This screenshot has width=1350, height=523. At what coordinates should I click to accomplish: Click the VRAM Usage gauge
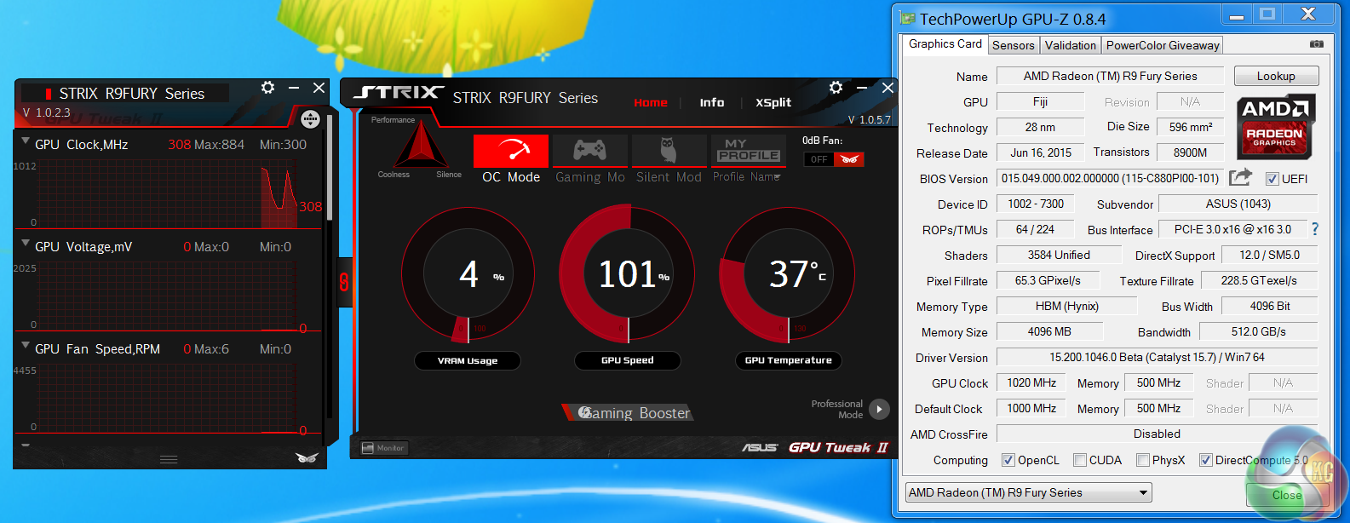pos(468,274)
